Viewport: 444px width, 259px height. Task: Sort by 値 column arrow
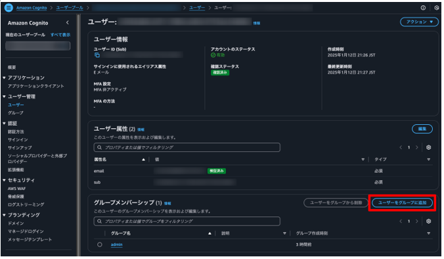363,160
